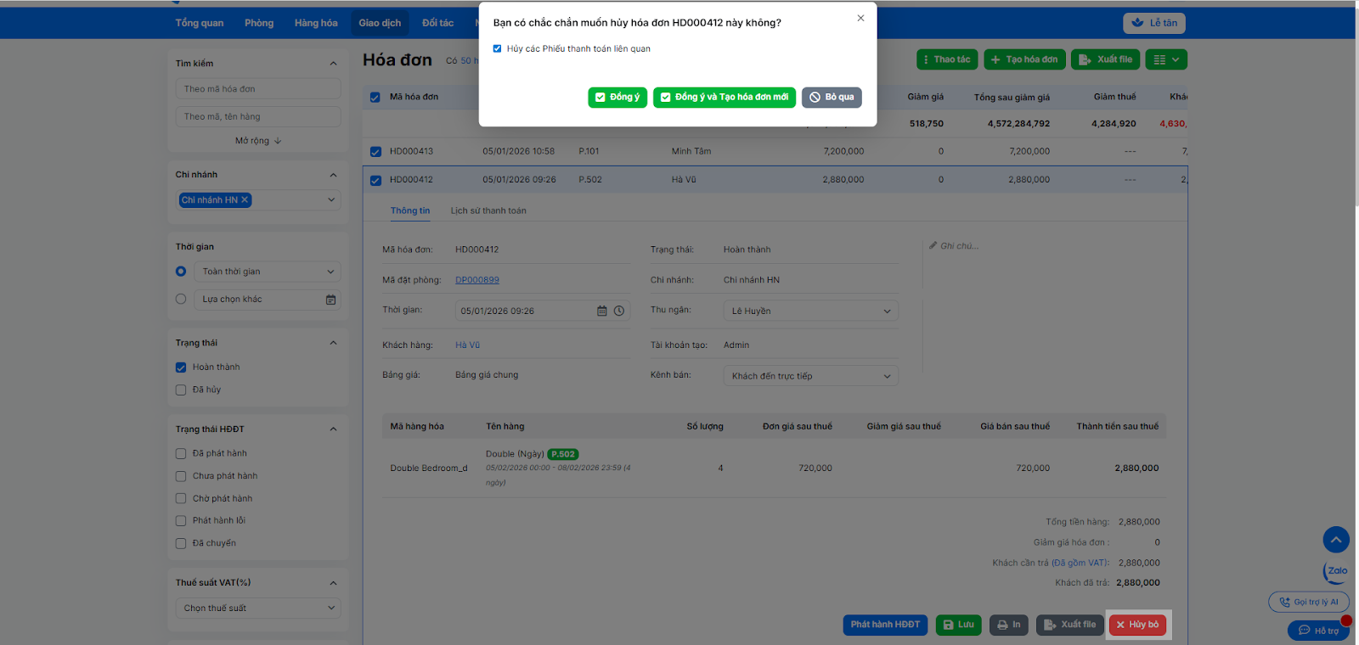Check the Đã phát hành filter
Image resolution: width=1359 pixels, height=645 pixels.
point(181,454)
